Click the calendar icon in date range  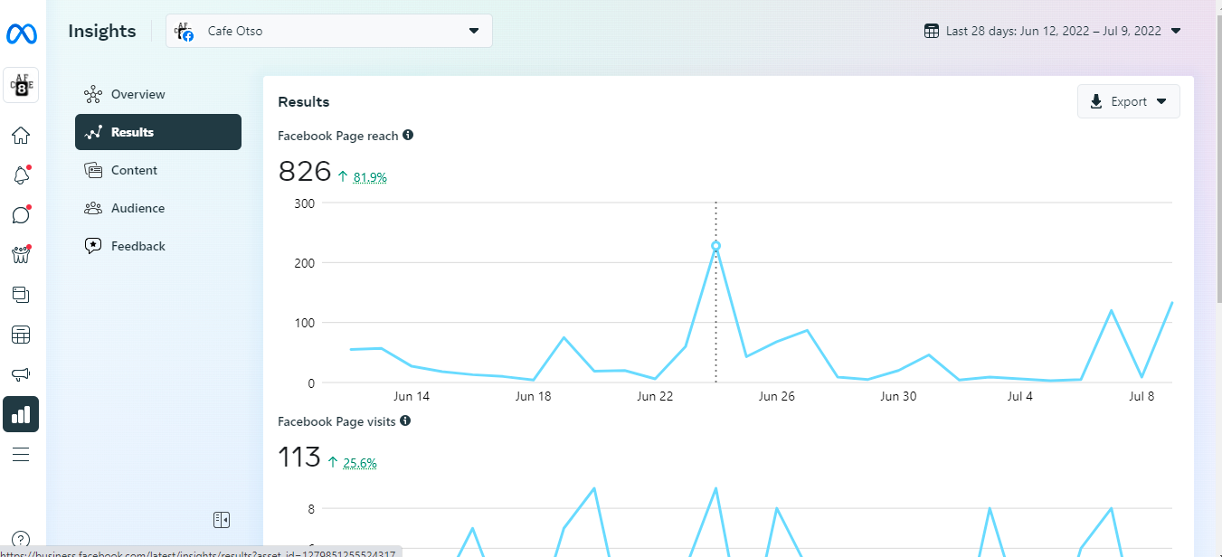[932, 31]
